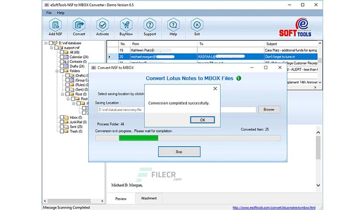Click the Exit toolbar icon
The width and height of the screenshot is (364, 210).
pos(197,25)
